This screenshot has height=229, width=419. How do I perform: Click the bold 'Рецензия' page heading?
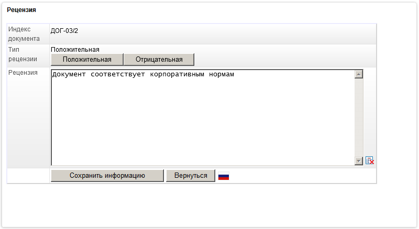tap(21, 10)
